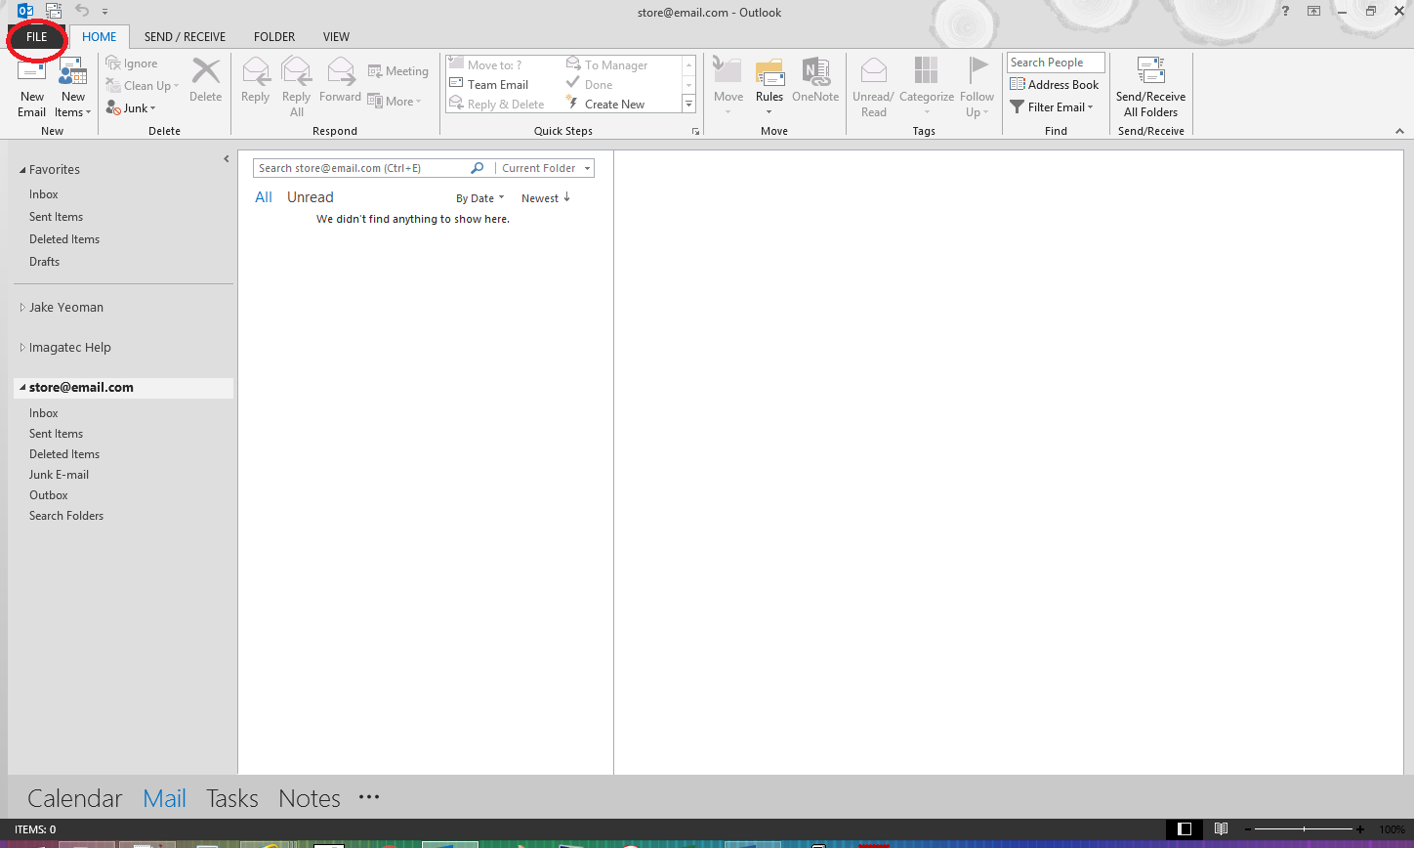Click the Rules icon in Move group
Image resolution: width=1414 pixels, height=848 pixels.
[x=769, y=73]
